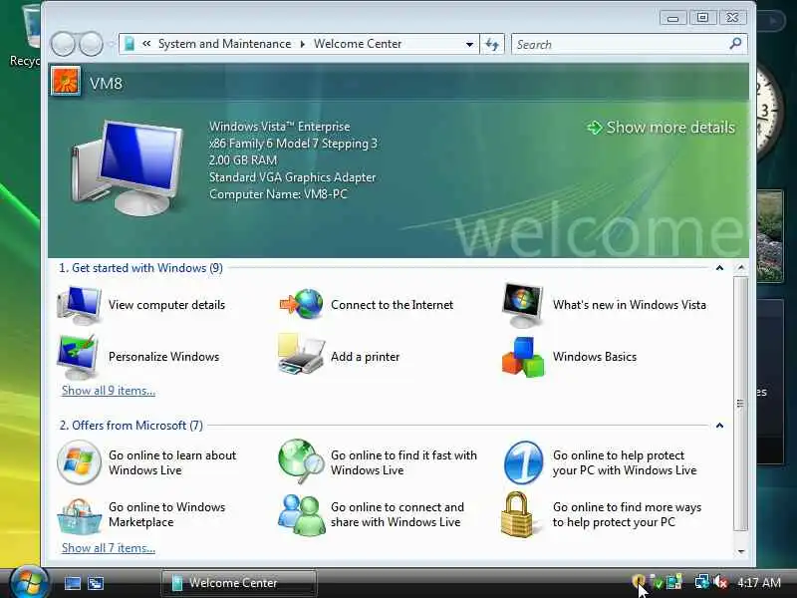Click the padlock find more ways to protect icon

coord(517,514)
